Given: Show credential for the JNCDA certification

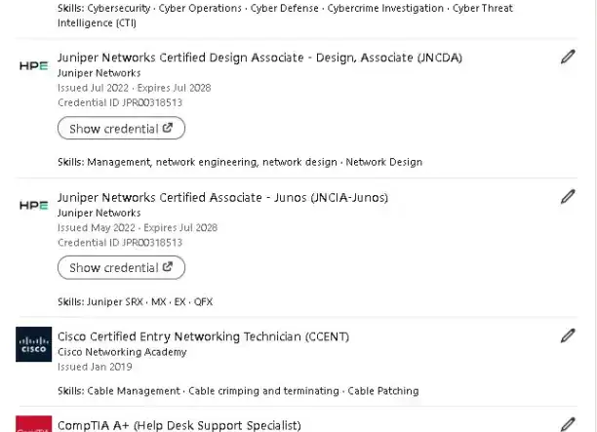Looking at the screenshot, I should (x=121, y=128).
